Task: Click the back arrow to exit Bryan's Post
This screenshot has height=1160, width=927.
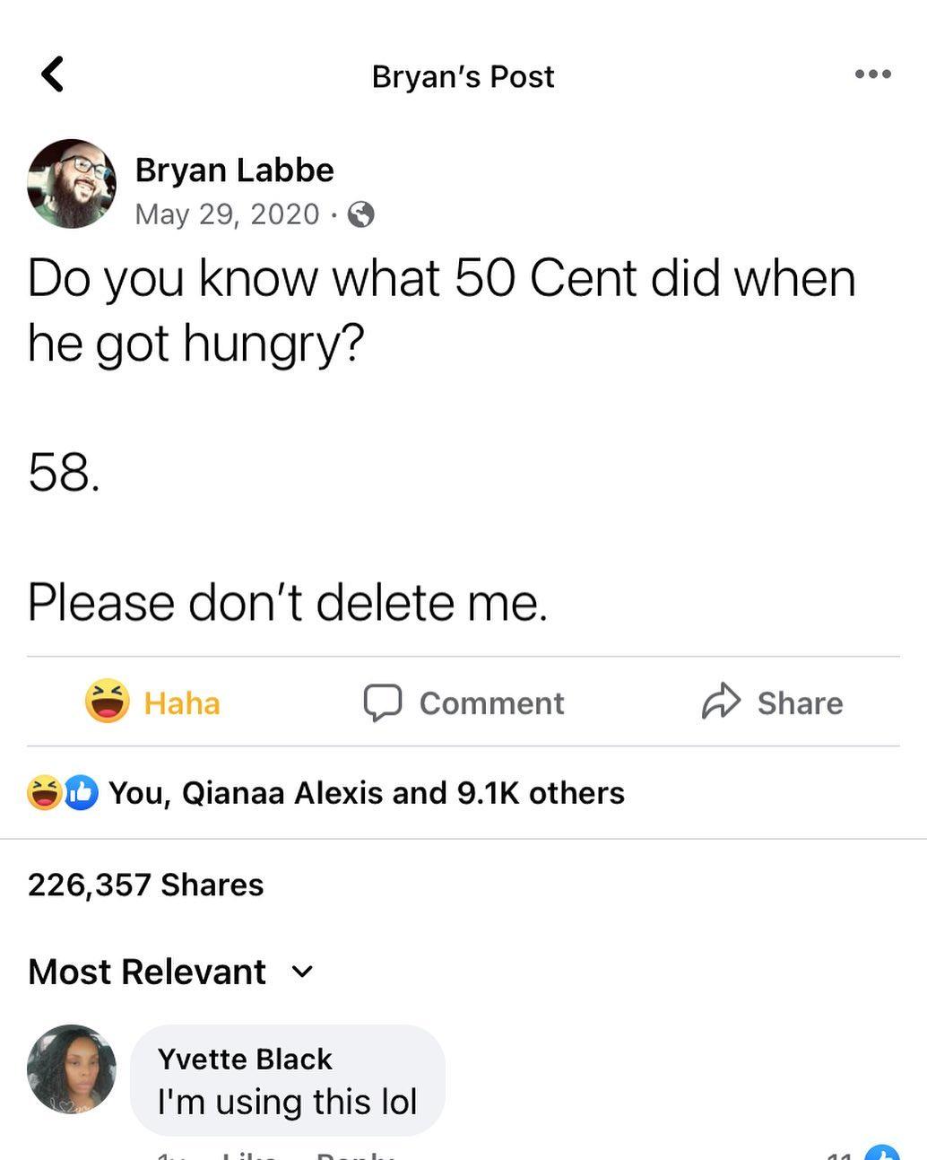Action: pos(53,74)
